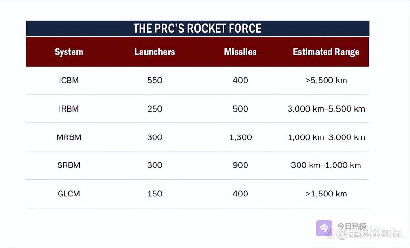Select the GLCM launchers value 150
The image size is (410, 248).
tap(155, 193)
